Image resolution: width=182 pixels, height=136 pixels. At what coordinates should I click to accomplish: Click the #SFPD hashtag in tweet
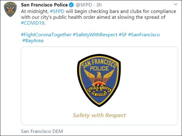[x=56, y=11]
